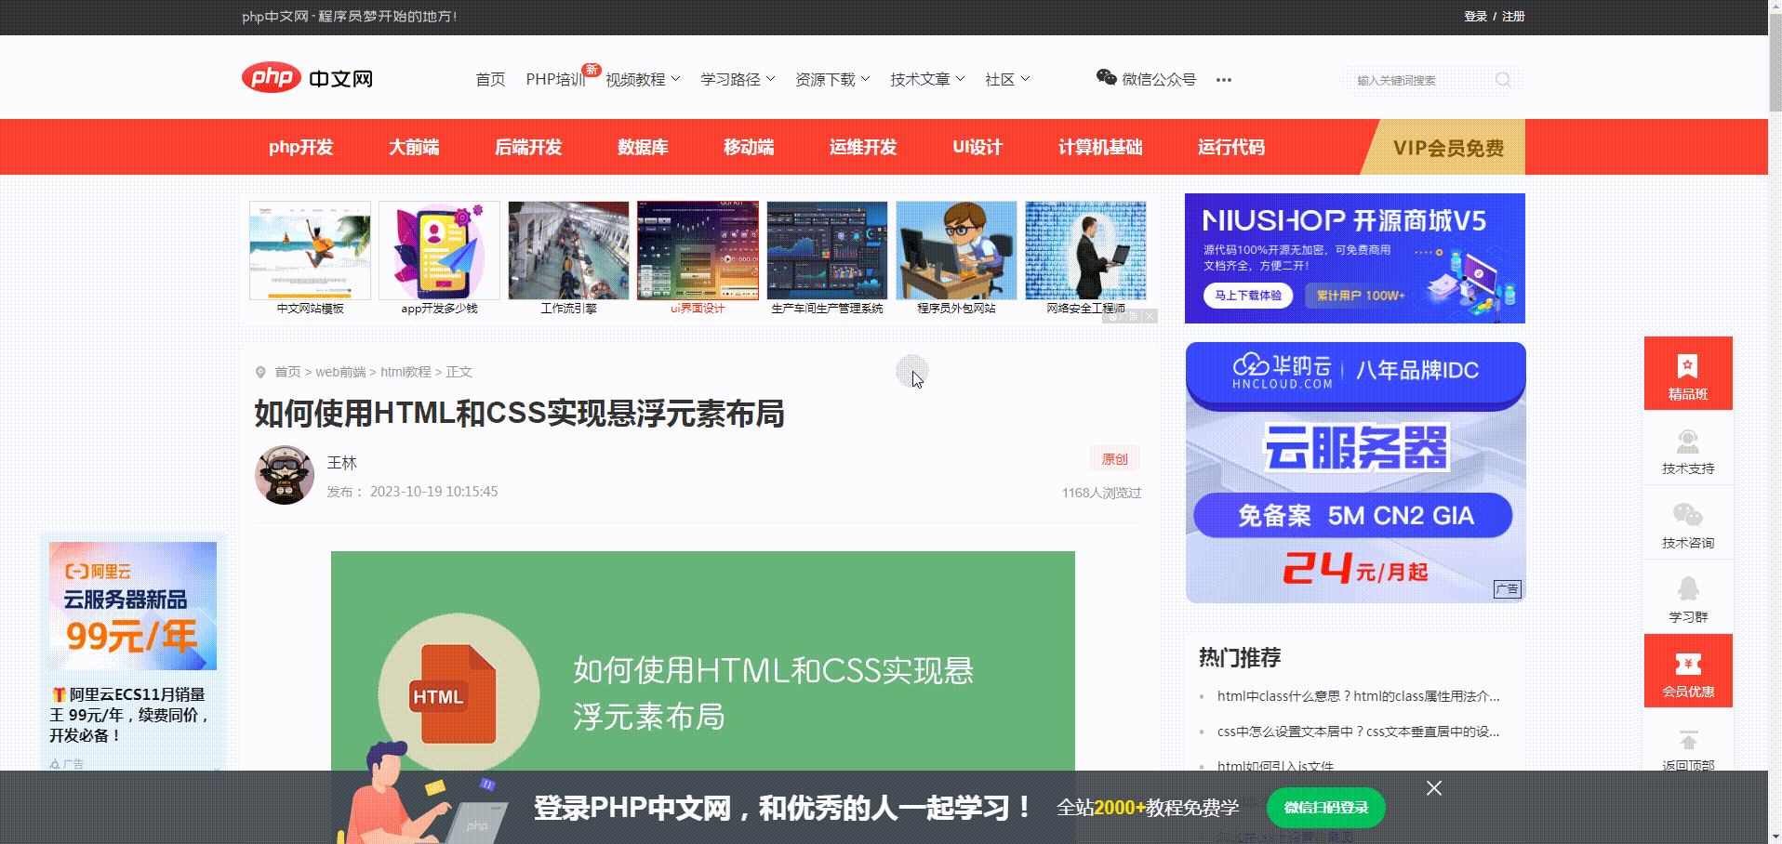The width and height of the screenshot is (1782, 844).
Task: Select the 运行代码 category tab
Action: click(x=1231, y=147)
